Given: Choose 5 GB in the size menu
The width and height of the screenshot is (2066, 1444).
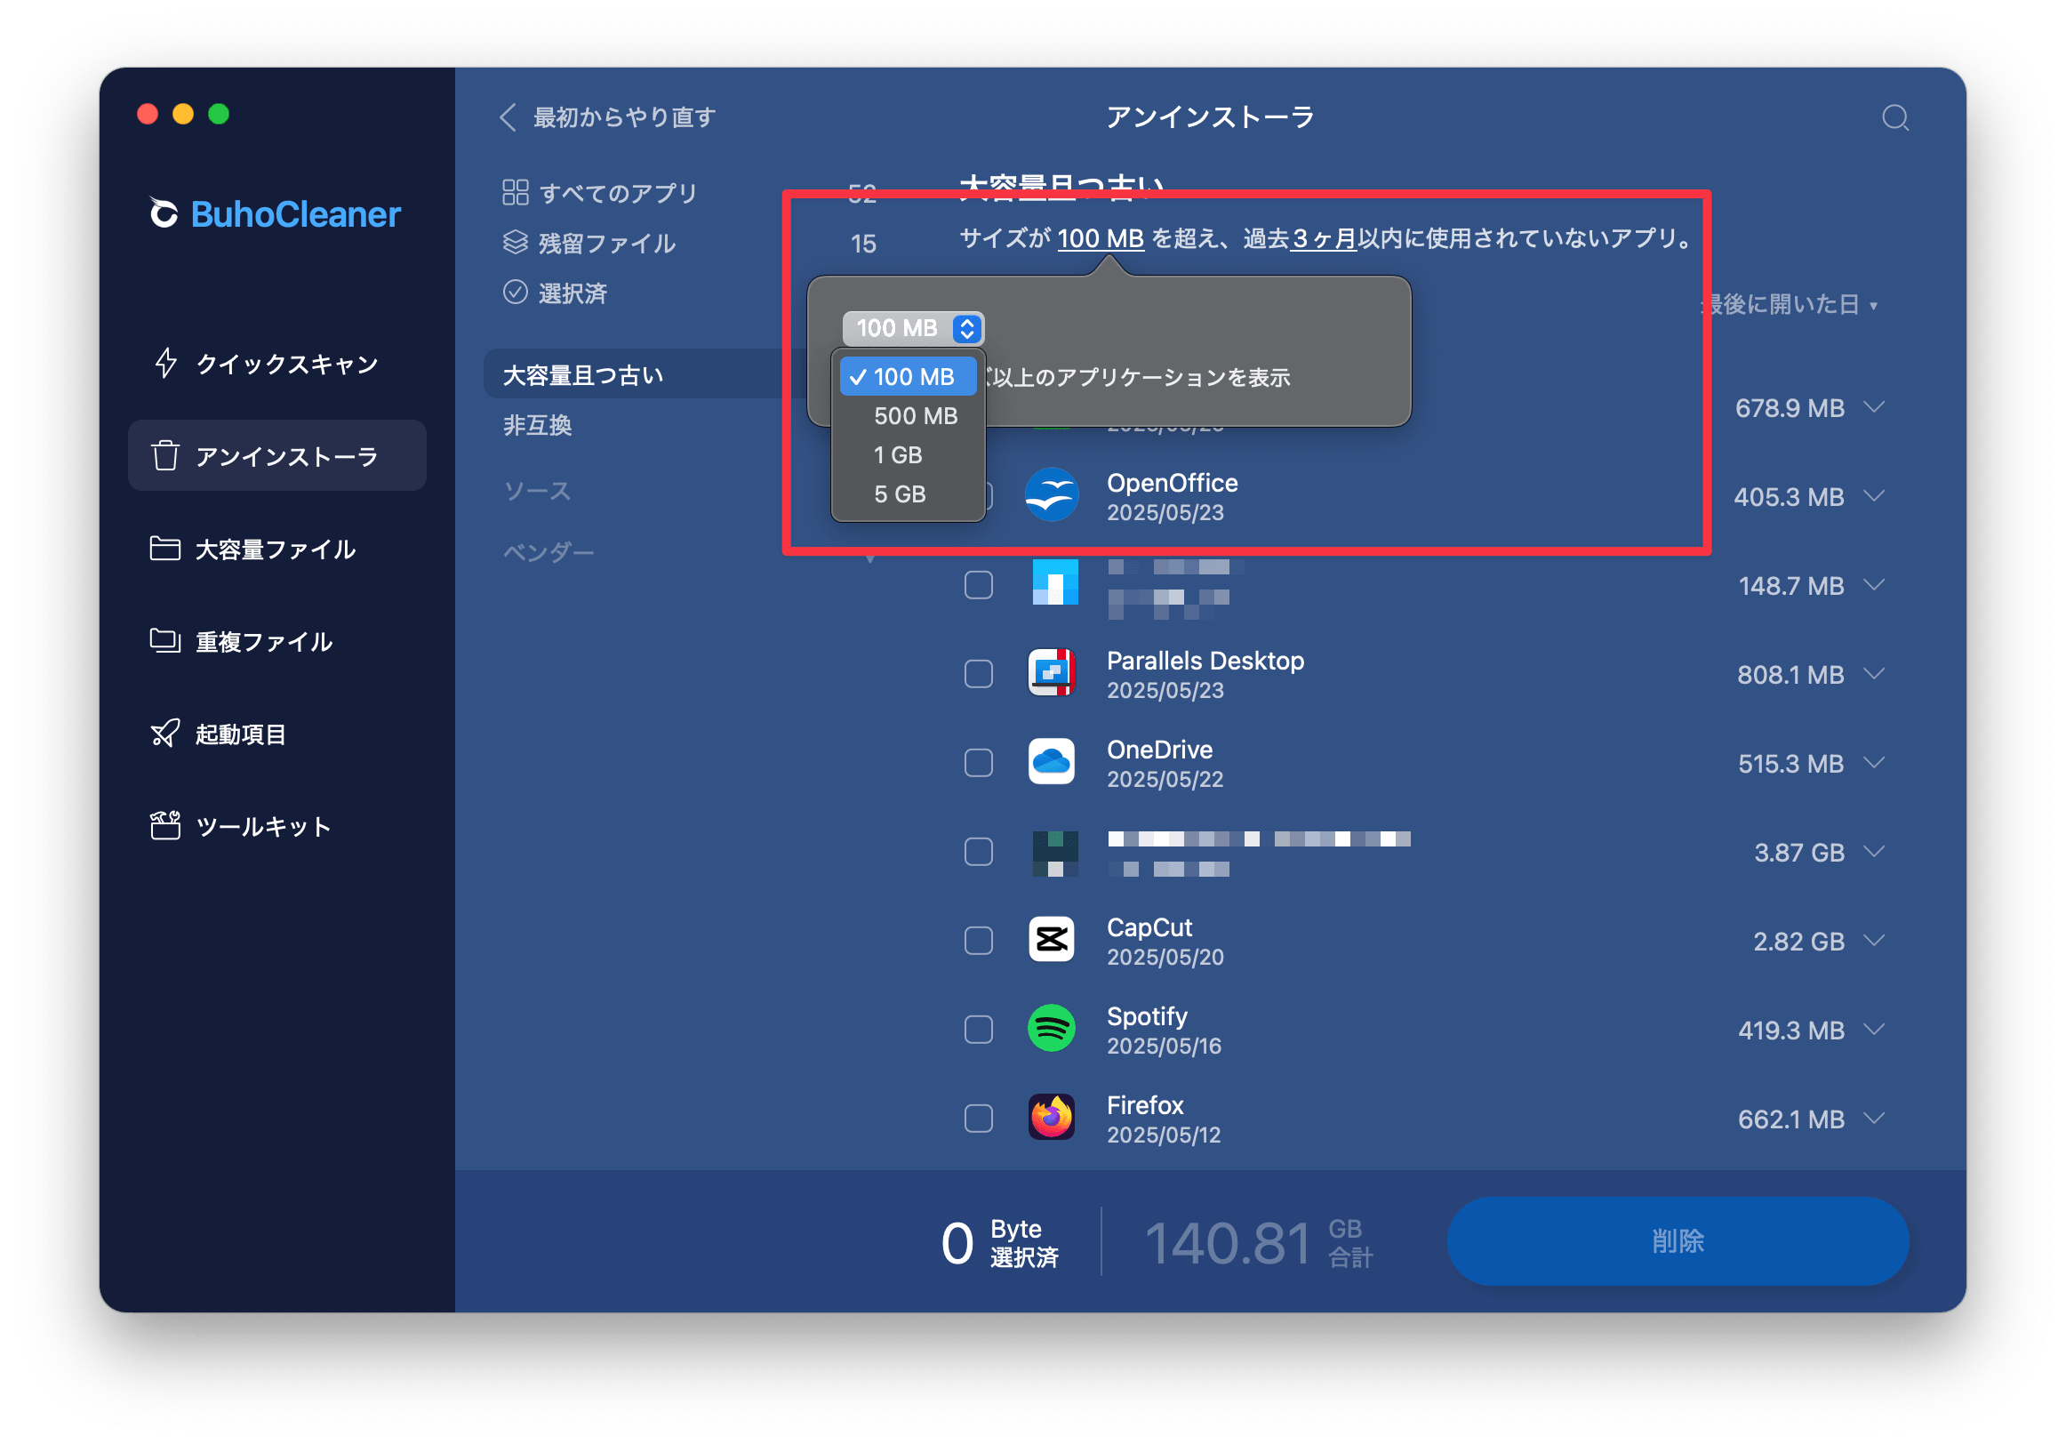Looking at the screenshot, I should pos(908,494).
